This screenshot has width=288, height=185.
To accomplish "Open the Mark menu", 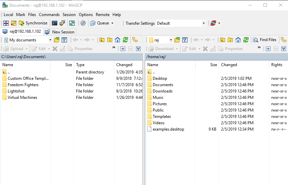I will point(20,15).
